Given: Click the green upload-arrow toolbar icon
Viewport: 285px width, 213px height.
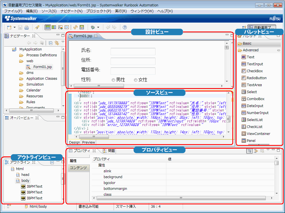Looking at the screenshot, I should pyautogui.click(x=82, y=28).
